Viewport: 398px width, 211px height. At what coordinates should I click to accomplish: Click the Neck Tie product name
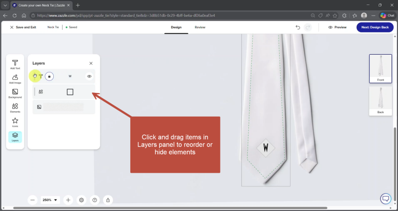click(x=53, y=27)
